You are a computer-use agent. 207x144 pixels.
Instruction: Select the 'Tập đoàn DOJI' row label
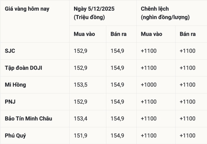[24, 68]
